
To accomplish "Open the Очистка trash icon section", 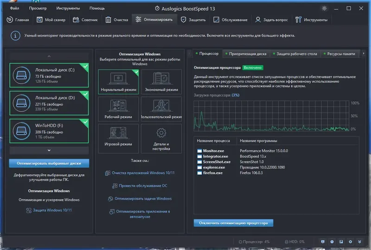I will click(x=117, y=20).
